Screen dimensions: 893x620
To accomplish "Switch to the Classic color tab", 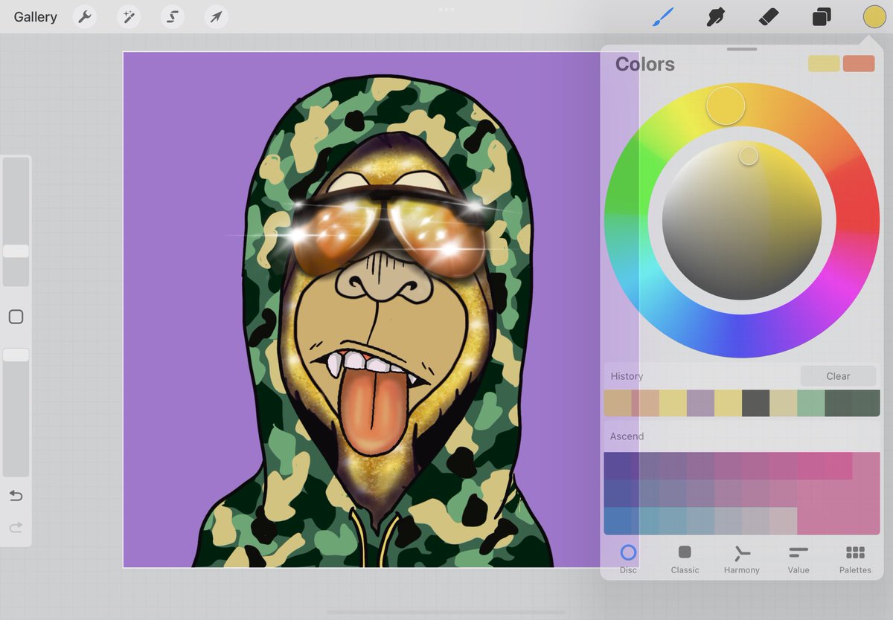I will [685, 559].
